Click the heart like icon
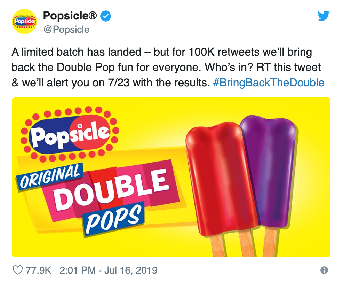Screen dimensions: 343x282 [18, 270]
